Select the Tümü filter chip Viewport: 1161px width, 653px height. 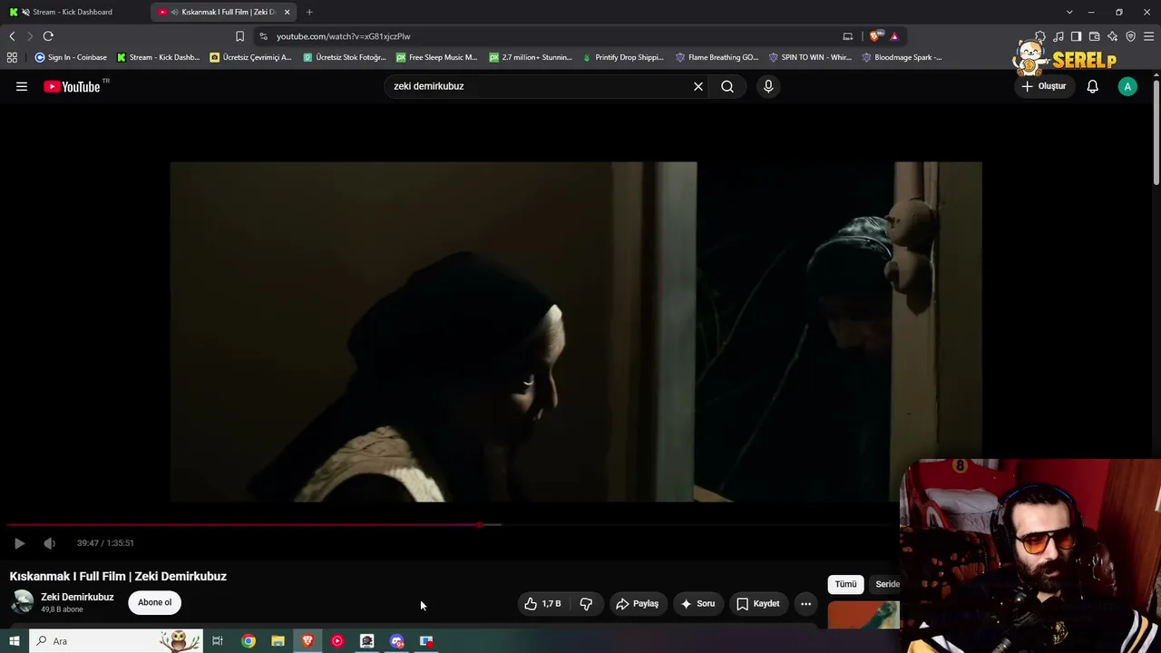click(x=845, y=584)
